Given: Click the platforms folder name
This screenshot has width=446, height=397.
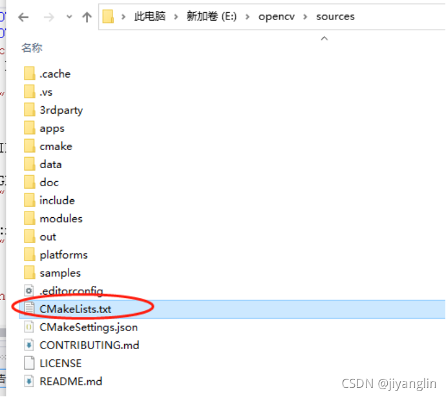Looking at the screenshot, I should pos(64,255).
